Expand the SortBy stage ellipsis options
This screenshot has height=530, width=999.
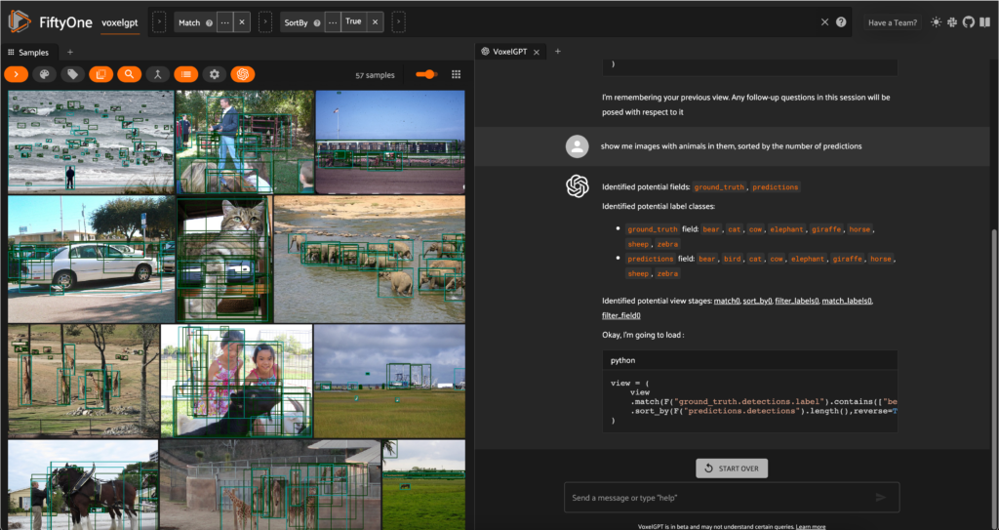point(333,22)
